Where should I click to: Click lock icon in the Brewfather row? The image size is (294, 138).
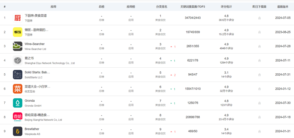pos(259,131)
